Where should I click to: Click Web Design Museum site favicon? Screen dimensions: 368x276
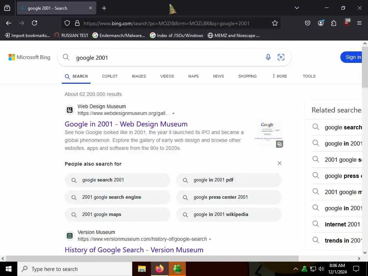(x=70, y=110)
